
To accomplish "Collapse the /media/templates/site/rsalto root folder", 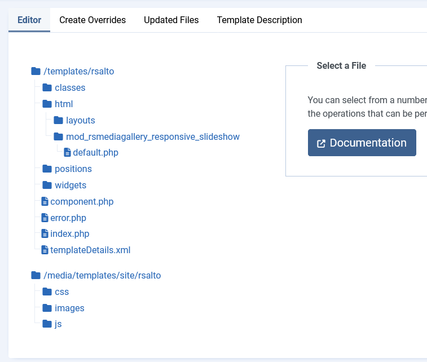I will tap(102, 275).
